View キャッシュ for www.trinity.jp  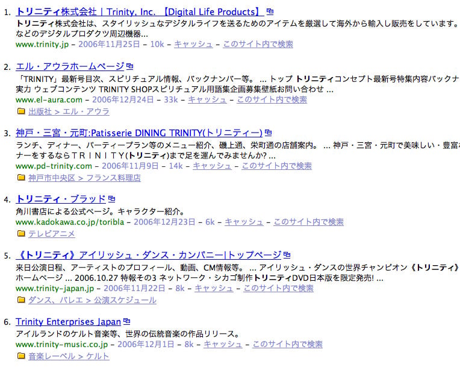pos(193,45)
